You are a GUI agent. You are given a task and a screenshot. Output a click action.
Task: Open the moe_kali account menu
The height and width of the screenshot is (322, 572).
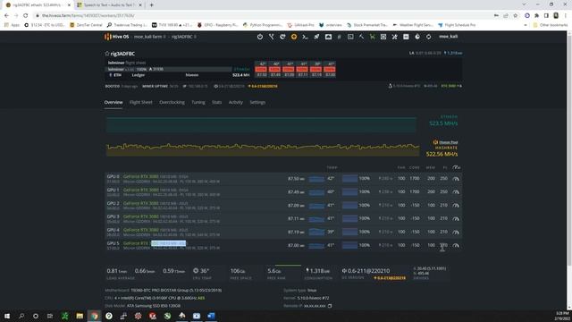click(x=448, y=37)
